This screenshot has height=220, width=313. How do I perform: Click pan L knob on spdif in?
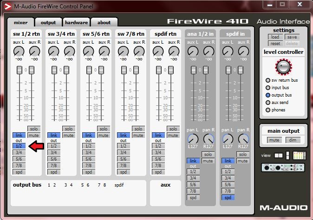coord(228,139)
